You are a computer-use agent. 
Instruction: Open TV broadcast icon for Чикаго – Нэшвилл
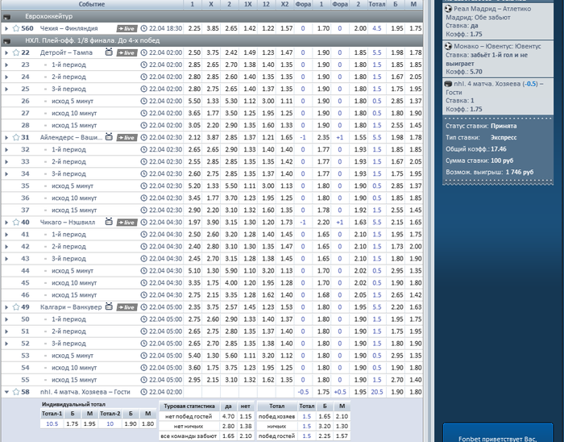tap(109, 222)
